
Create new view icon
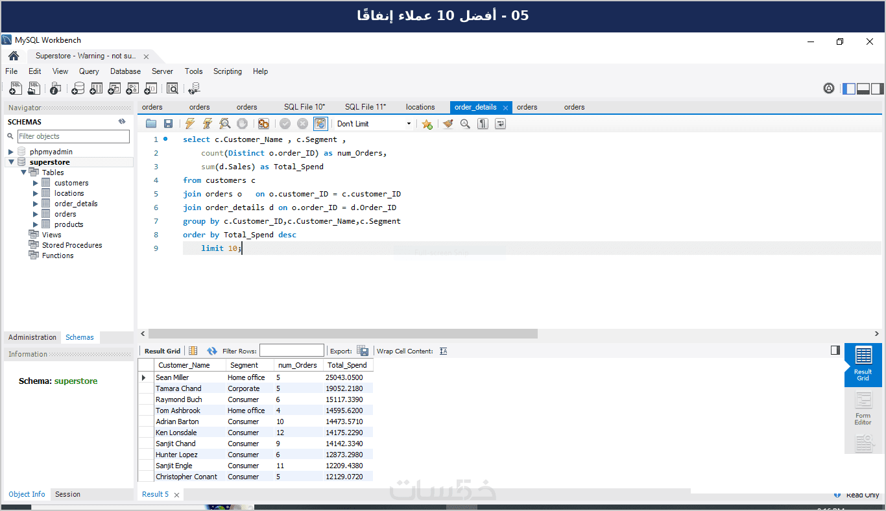[x=114, y=88]
